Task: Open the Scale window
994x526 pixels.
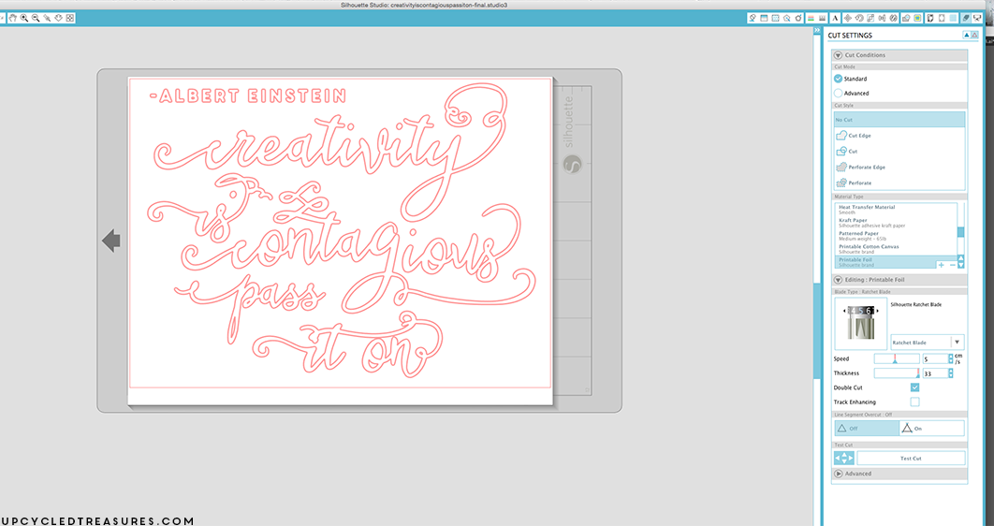Action: tap(870, 19)
